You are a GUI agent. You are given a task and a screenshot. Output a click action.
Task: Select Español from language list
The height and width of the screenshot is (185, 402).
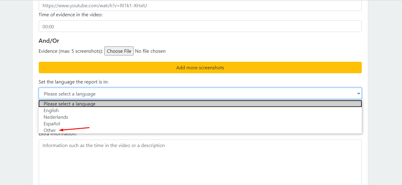pyautogui.click(x=200, y=124)
